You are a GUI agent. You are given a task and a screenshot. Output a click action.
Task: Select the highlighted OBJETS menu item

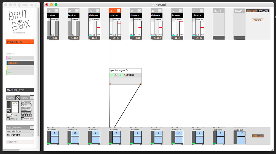(x=20, y=63)
